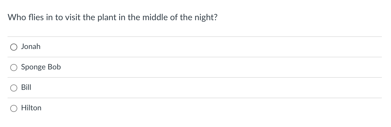Click the 'Hilton' answer label text
The width and height of the screenshot is (391, 127).
(31, 108)
